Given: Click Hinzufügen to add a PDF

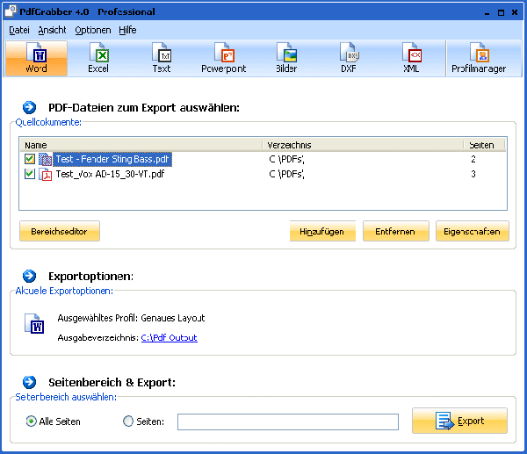Looking at the screenshot, I should 322,231.
